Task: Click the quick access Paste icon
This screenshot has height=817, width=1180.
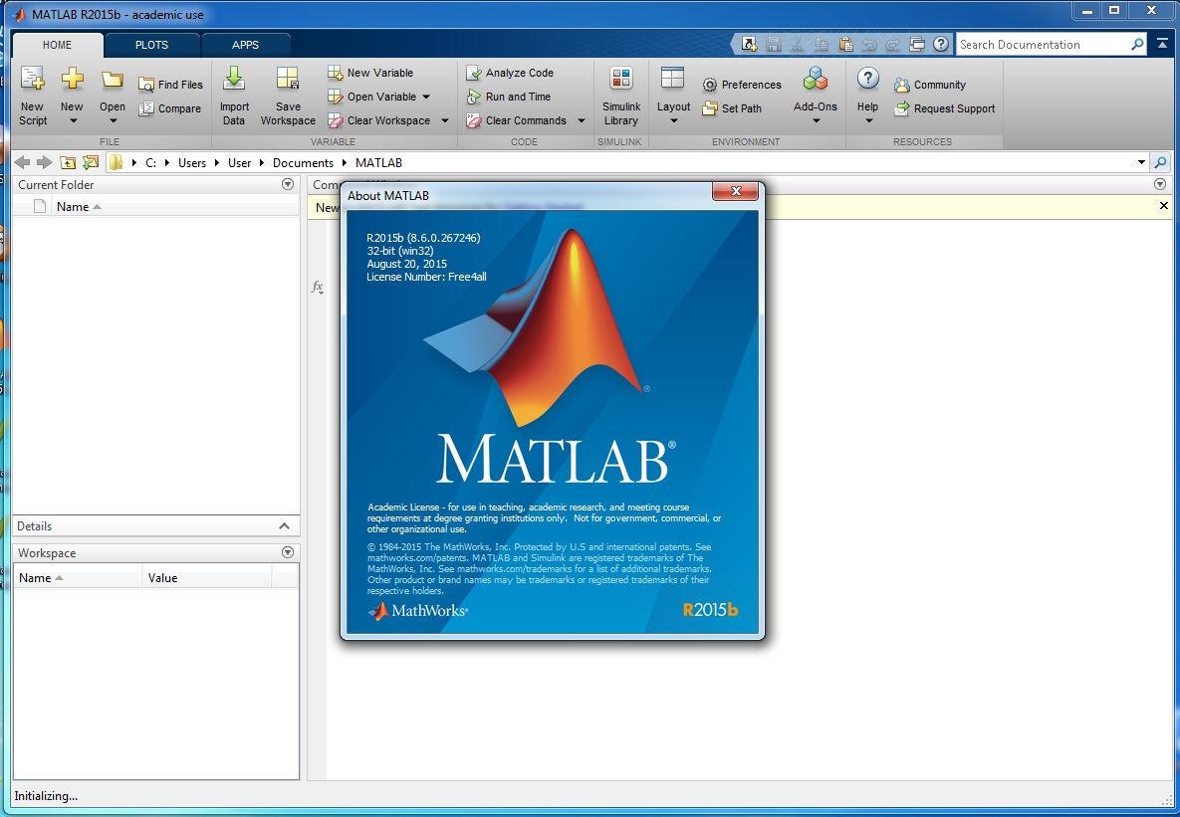Action: [845, 45]
